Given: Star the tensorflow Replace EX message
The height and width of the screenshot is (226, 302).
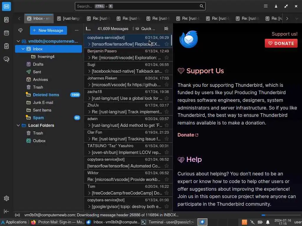Looking at the screenshot, I should 167,44.
